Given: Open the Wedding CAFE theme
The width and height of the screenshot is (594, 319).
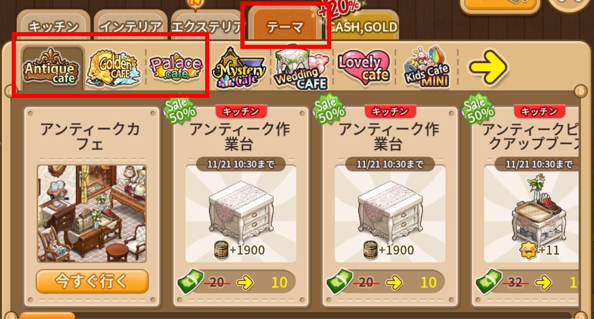Looking at the screenshot, I should tap(301, 68).
